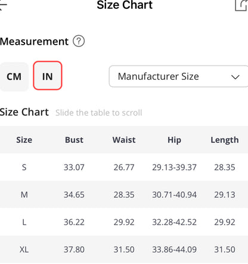Switch units to CM
This screenshot has height=264, width=248.
point(14,76)
